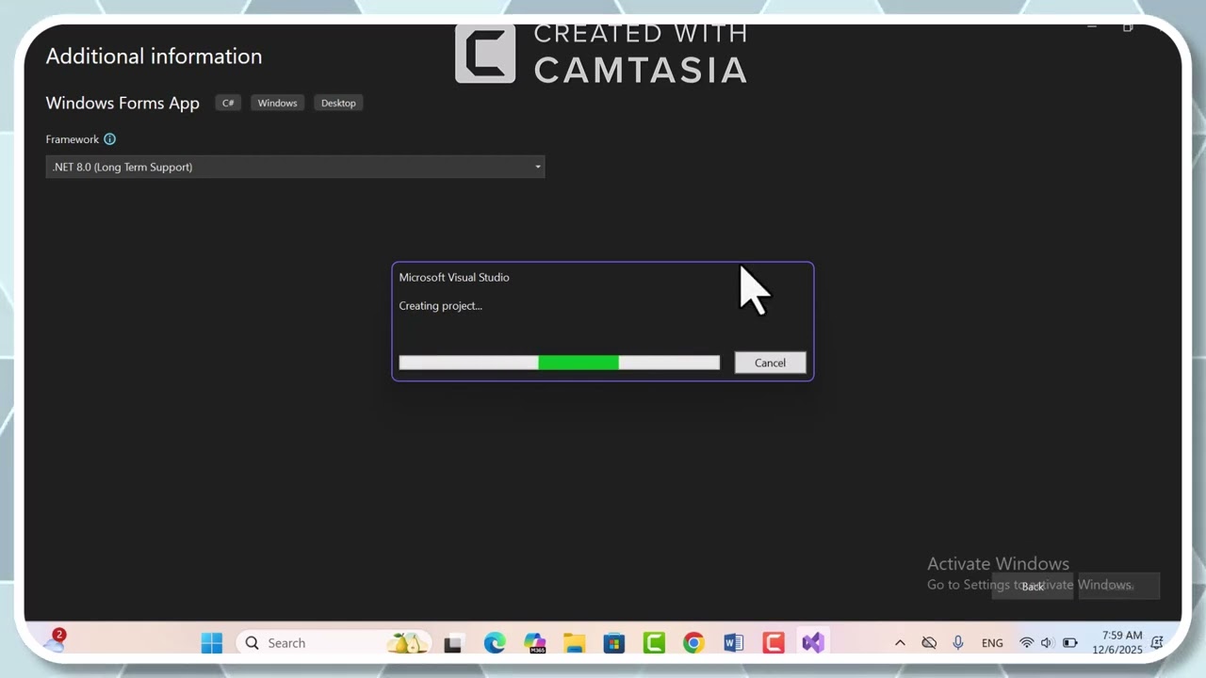This screenshot has height=678, width=1206.
Task: Click the Creating project... status text
Action: (x=440, y=306)
